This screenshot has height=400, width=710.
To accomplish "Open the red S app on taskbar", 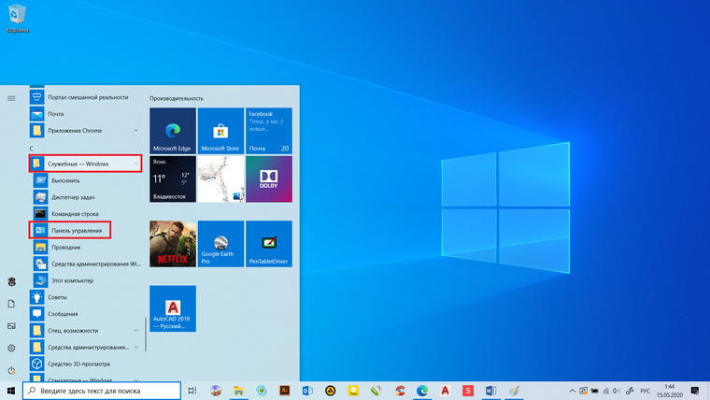I will 468,391.
